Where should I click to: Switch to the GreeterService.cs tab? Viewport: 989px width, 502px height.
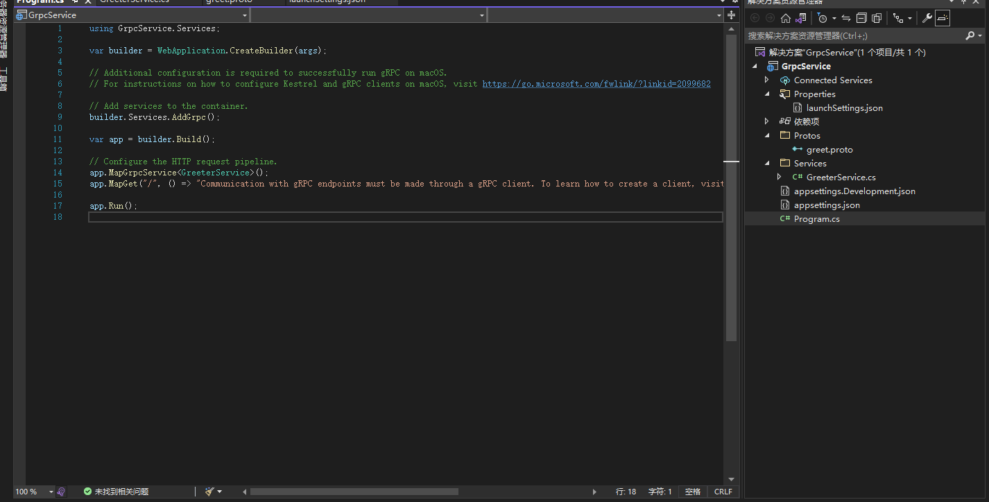[x=135, y=2]
